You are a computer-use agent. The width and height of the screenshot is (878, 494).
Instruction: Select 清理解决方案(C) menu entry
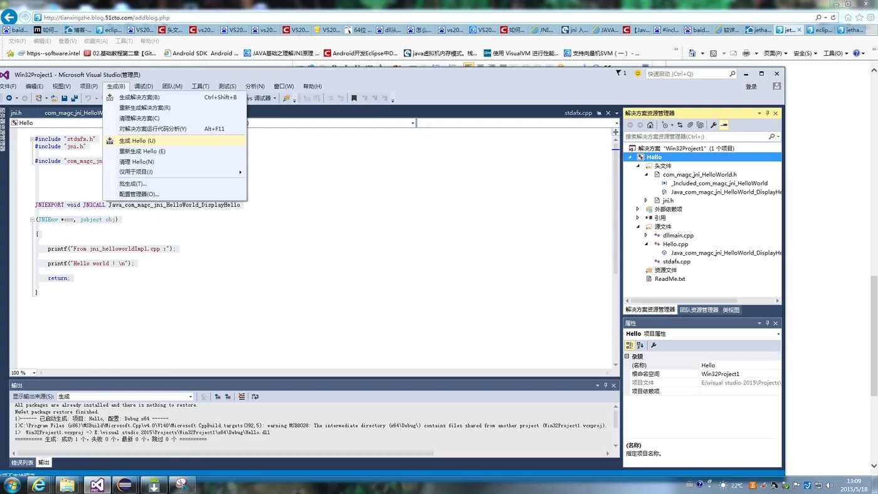point(175,118)
